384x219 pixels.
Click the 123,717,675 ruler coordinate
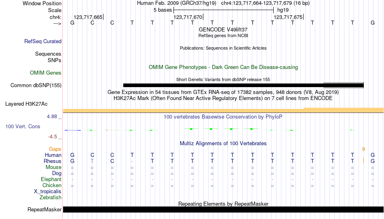[288, 17]
